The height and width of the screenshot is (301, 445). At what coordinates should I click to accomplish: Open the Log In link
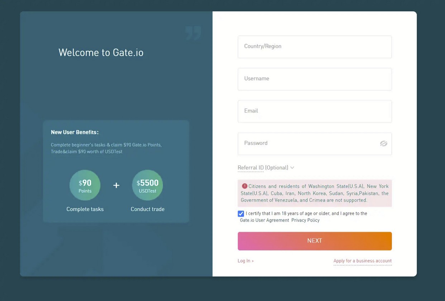pyautogui.click(x=245, y=261)
